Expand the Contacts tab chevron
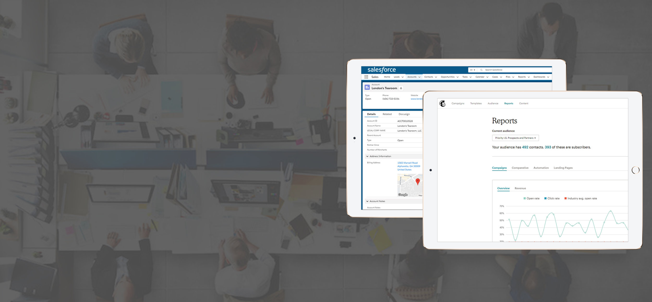Viewport: 652px width, 302px height. point(436,77)
